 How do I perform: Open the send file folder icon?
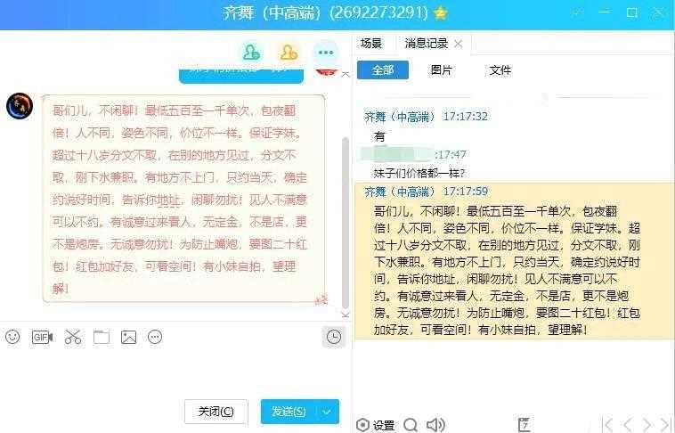click(102, 337)
